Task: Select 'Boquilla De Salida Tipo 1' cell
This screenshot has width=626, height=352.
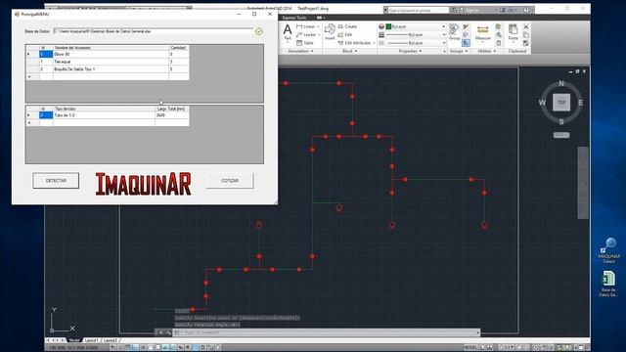Action: coord(111,69)
